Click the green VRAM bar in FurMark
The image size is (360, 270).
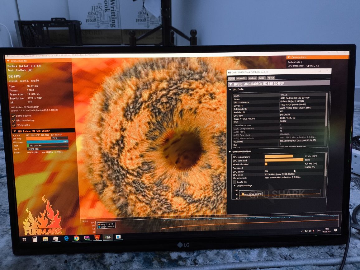pos(28,146)
